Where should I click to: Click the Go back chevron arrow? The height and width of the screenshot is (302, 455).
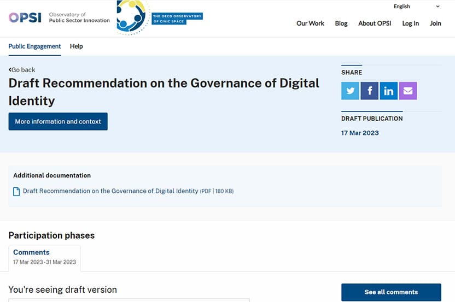click(x=10, y=70)
